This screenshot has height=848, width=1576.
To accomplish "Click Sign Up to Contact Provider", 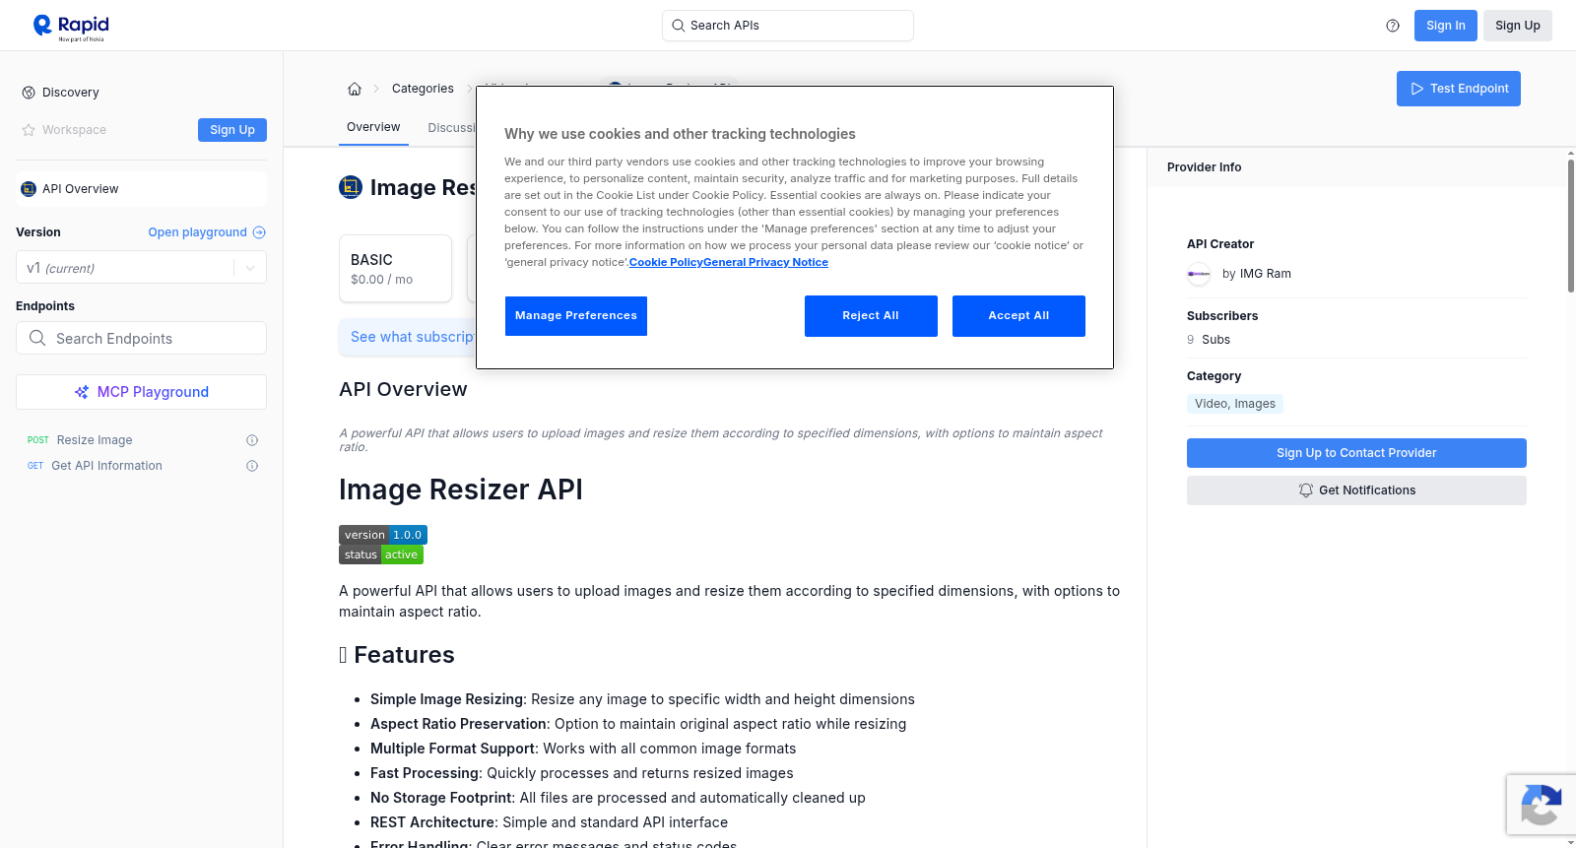I will (x=1356, y=453).
